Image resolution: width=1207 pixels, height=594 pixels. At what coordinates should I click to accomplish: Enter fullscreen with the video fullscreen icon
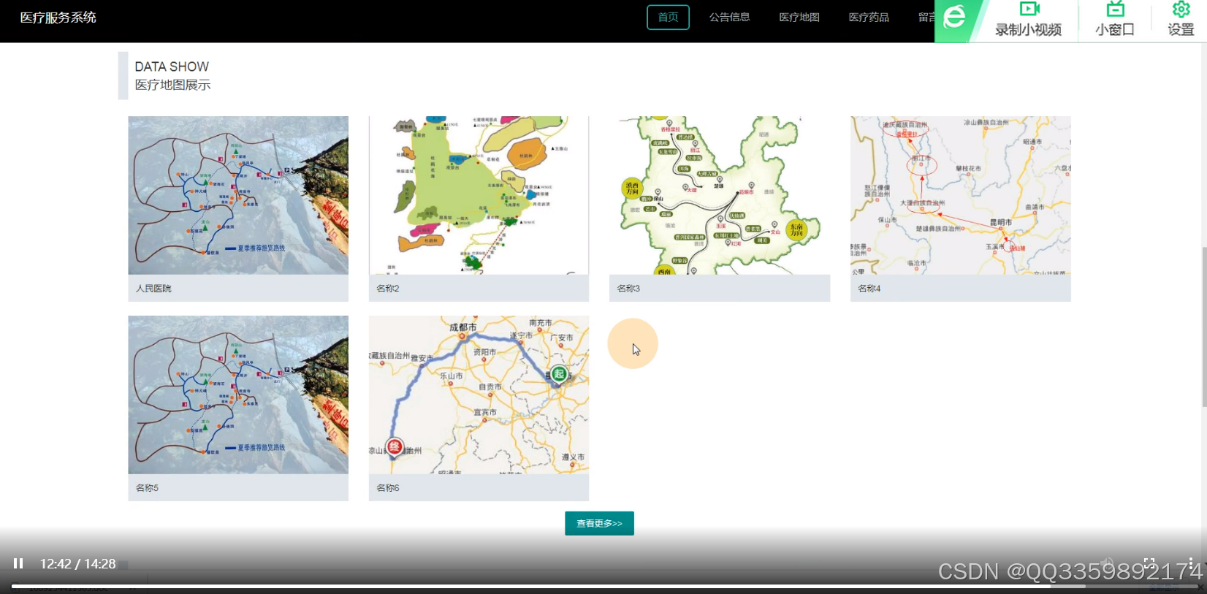pos(1149,563)
